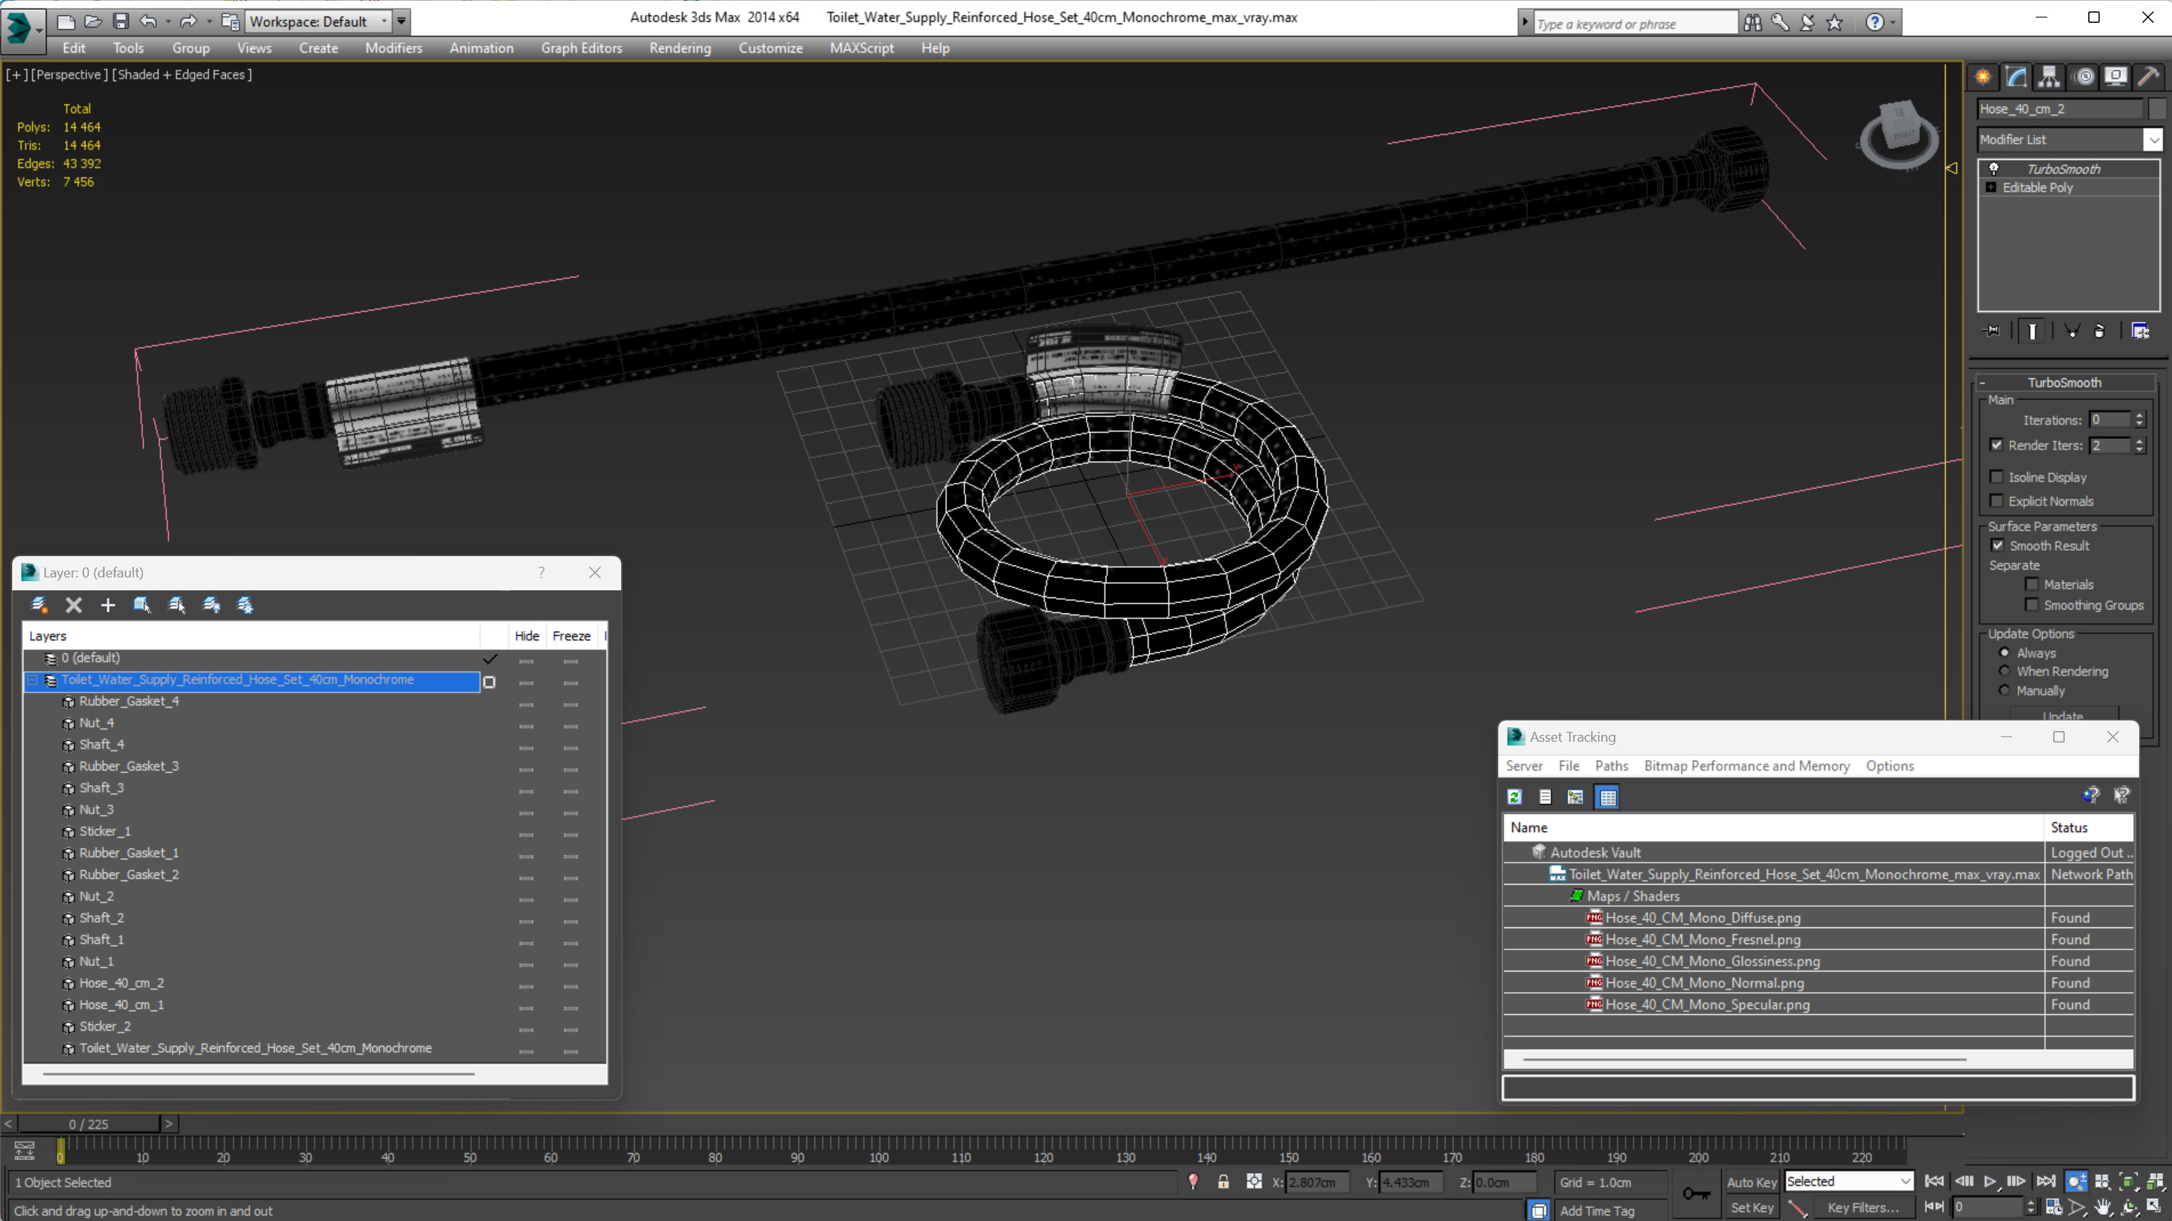Collapse TurboSmooth rollout header
2172x1221 pixels.
(x=2064, y=383)
